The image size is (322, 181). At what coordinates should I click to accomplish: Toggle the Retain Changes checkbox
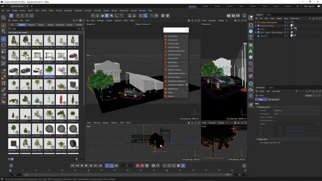point(275,117)
